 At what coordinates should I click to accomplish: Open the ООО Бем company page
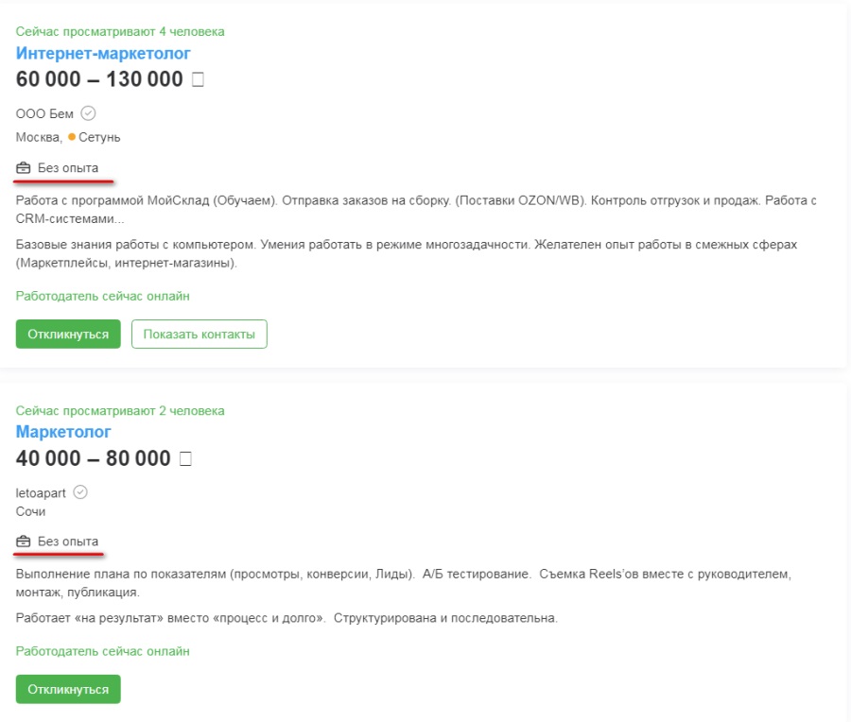click(x=44, y=113)
